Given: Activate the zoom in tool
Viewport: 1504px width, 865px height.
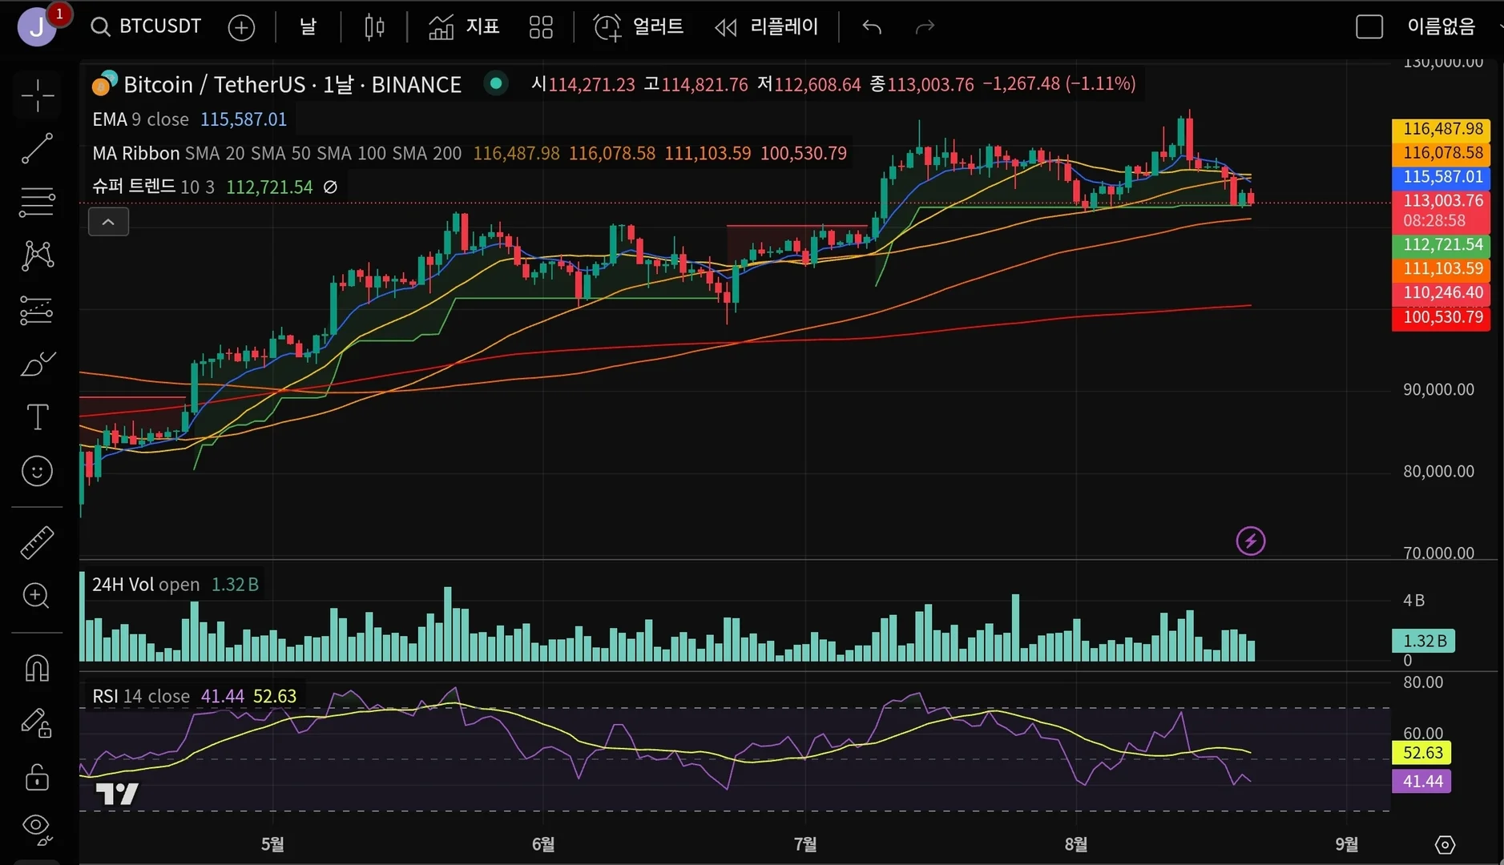Looking at the screenshot, I should point(37,595).
